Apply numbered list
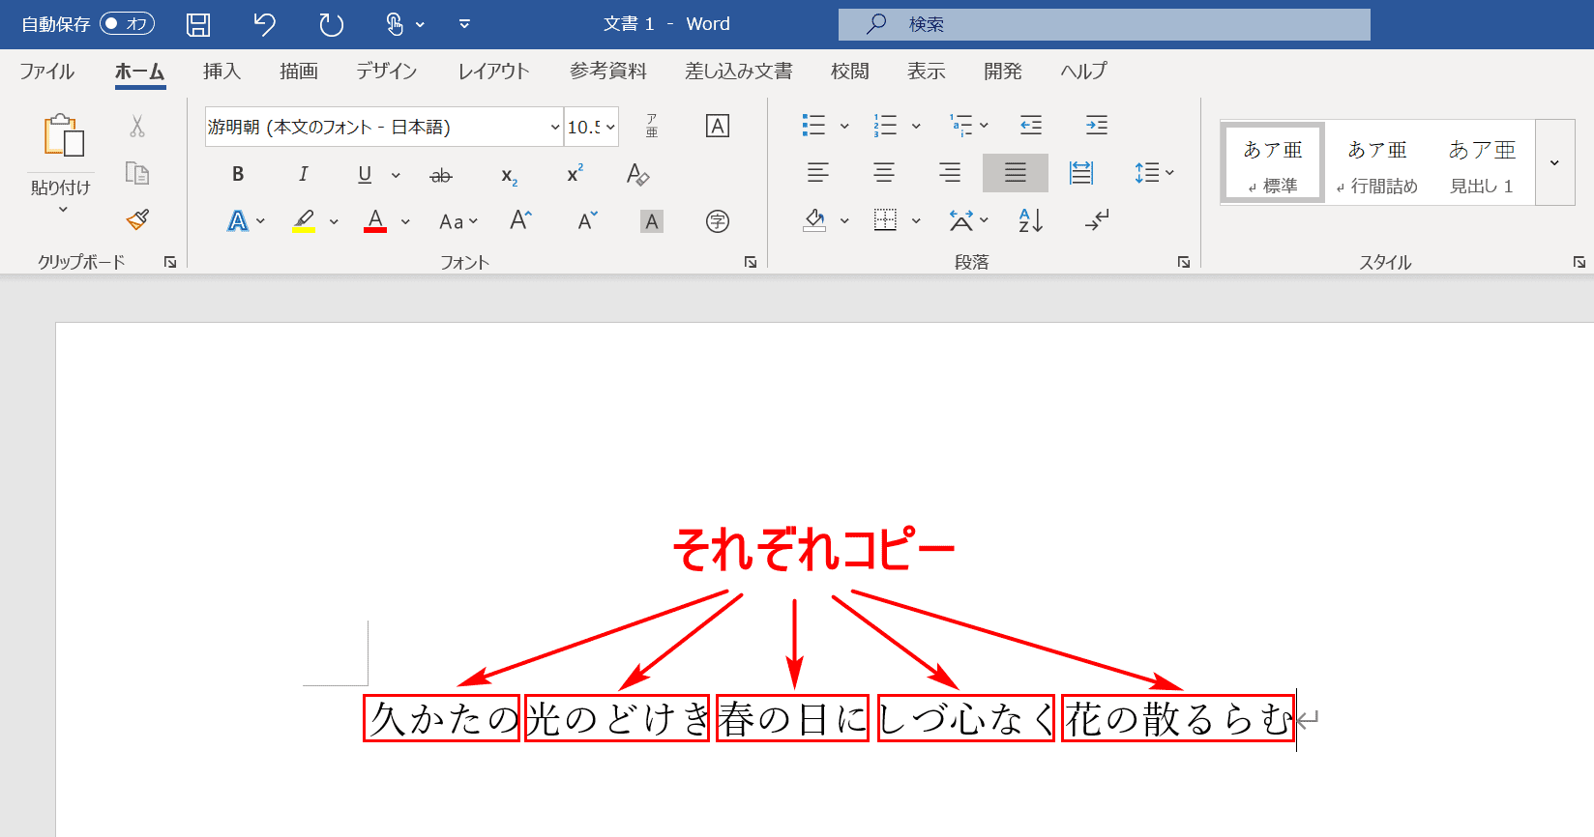The image size is (1594, 837). 885,125
